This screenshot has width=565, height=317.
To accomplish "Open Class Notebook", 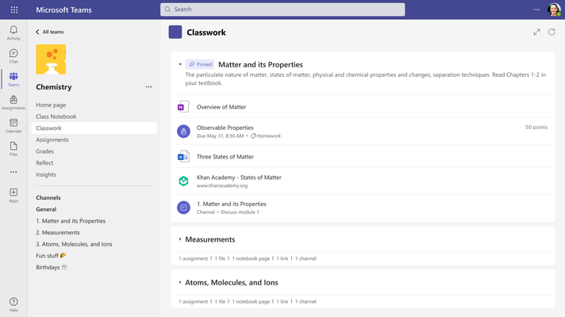I will [56, 116].
